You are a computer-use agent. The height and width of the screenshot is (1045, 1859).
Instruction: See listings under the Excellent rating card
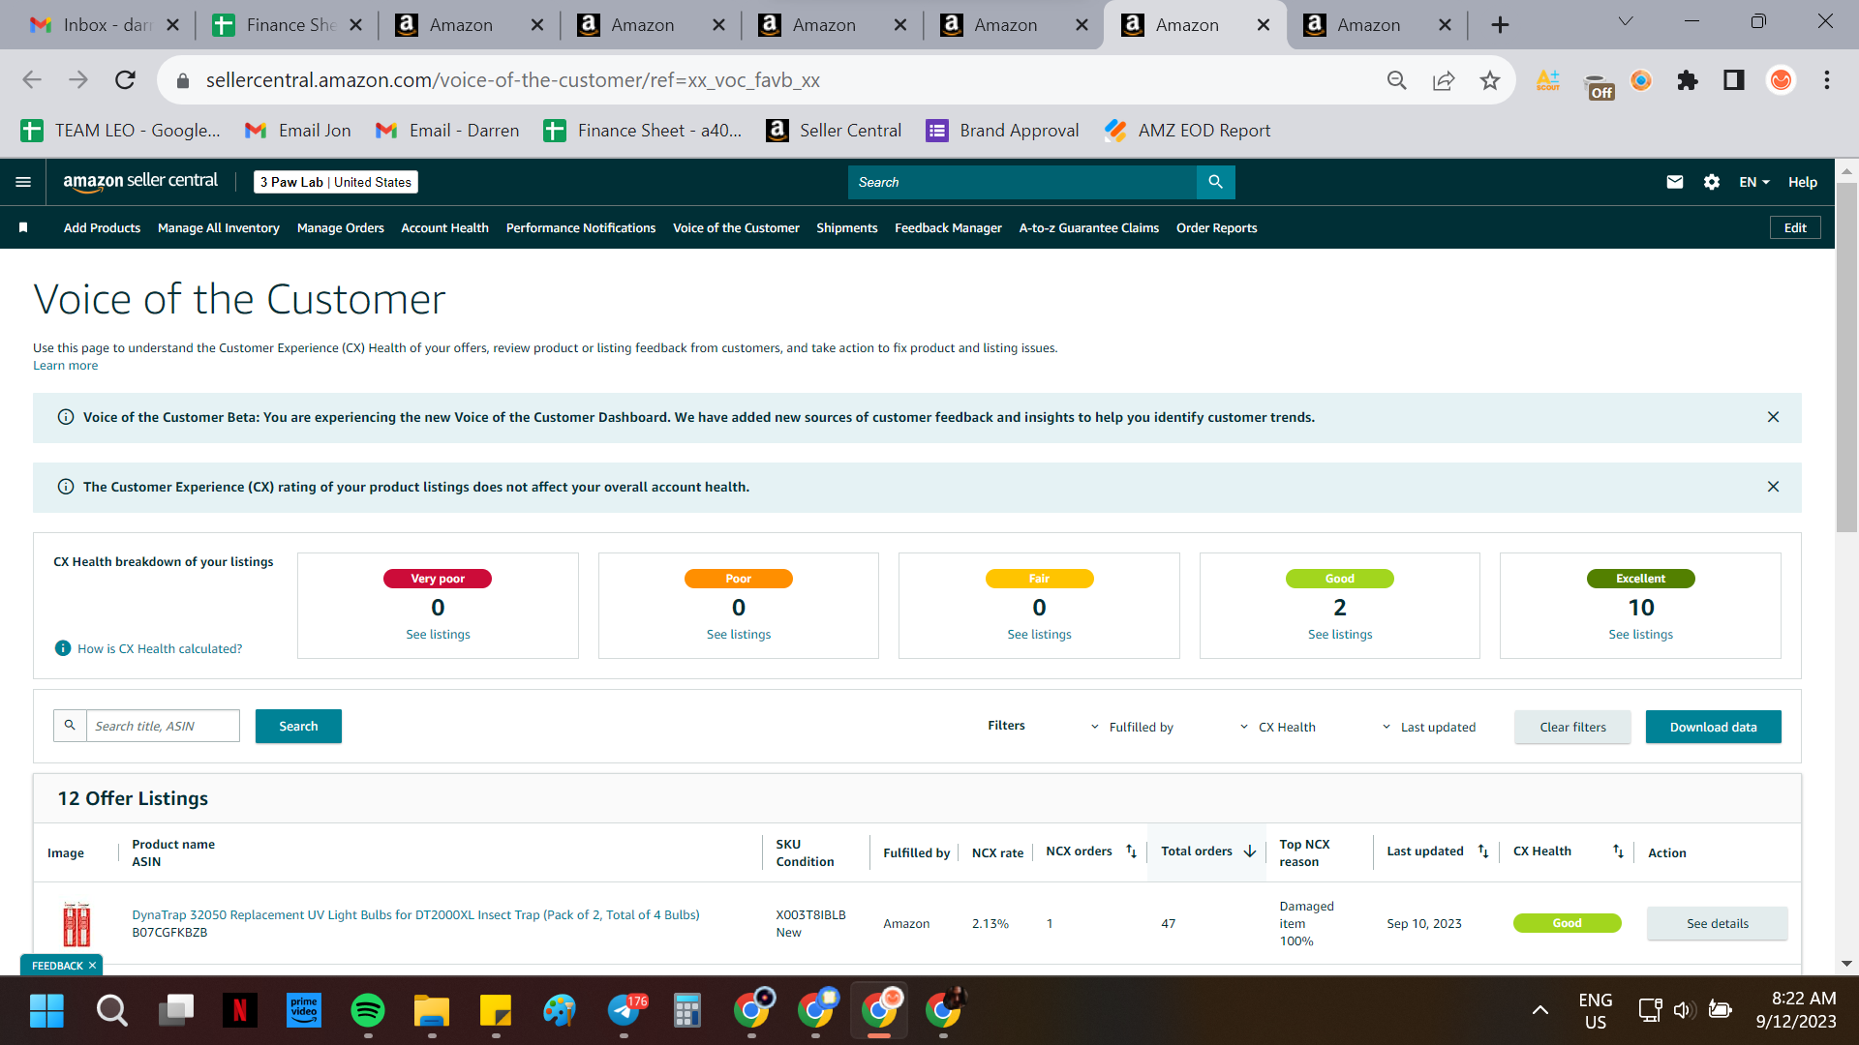tap(1640, 635)
